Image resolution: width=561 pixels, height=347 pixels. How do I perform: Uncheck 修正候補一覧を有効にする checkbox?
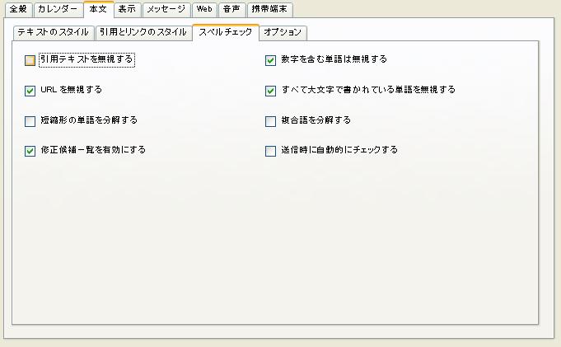(30, 151)
